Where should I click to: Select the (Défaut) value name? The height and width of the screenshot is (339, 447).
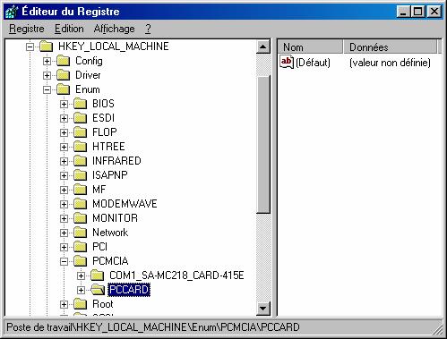[313, 63]
